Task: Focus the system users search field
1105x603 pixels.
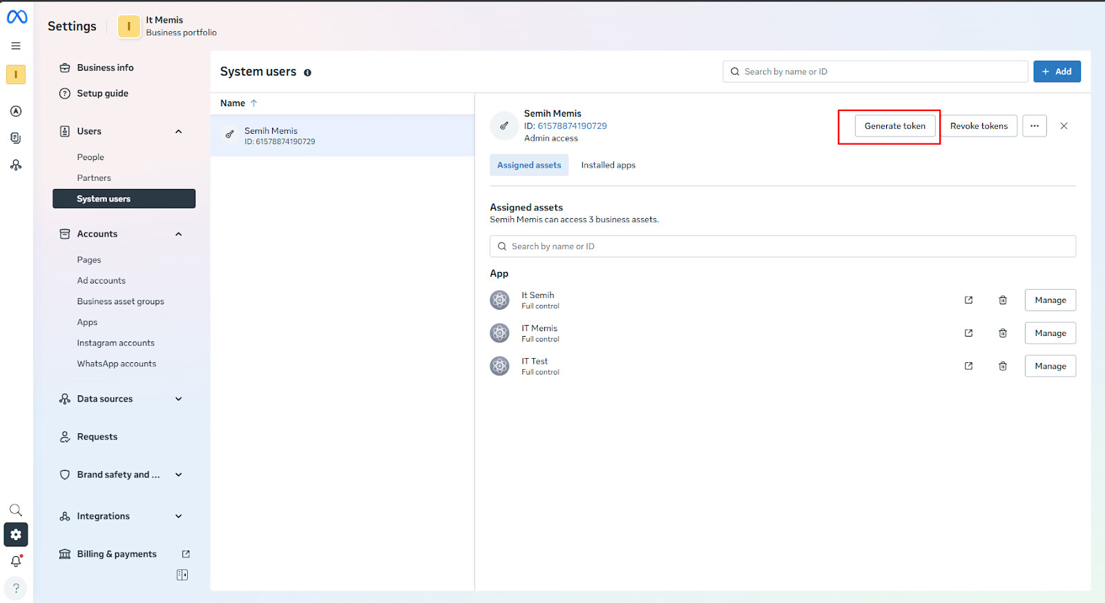Action: point(875,72)
